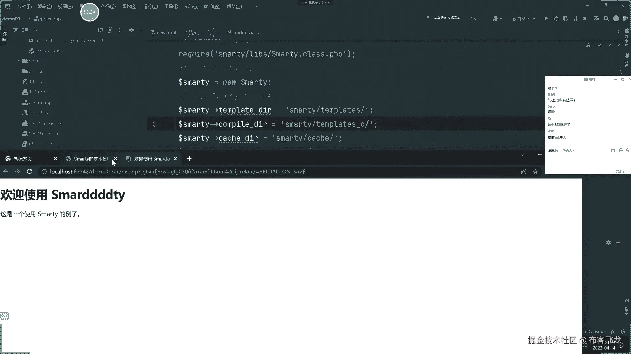Open project panel settings gear
This screenshot has width=631, height=354.
click(131, 30)
